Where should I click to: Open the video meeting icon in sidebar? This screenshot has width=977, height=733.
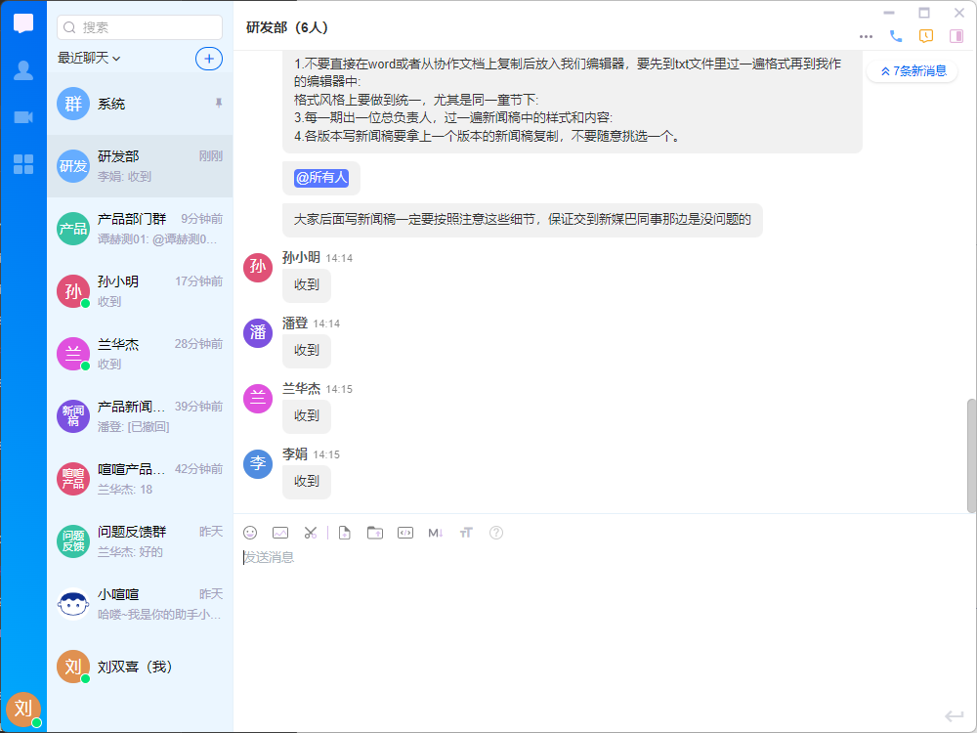pos(23,117)
